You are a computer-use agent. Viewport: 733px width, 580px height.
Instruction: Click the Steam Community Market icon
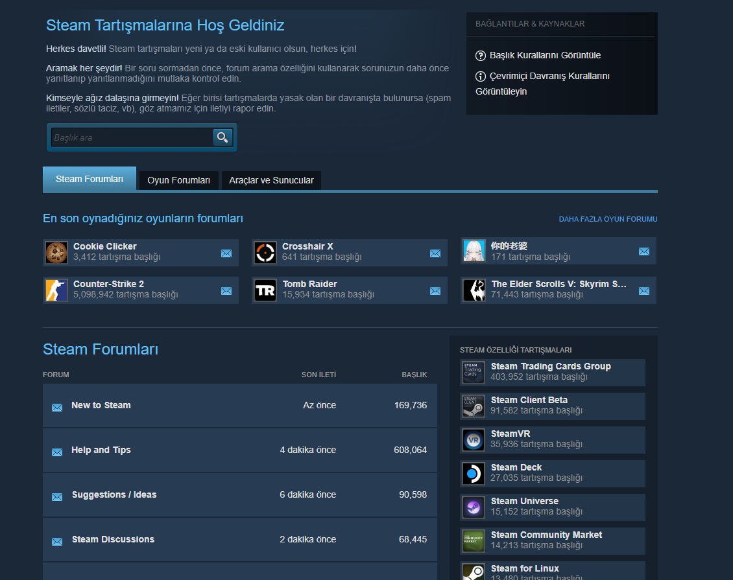[473, 540]
